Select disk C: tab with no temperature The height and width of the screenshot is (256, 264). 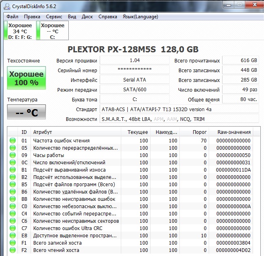[x=52, y=30]
